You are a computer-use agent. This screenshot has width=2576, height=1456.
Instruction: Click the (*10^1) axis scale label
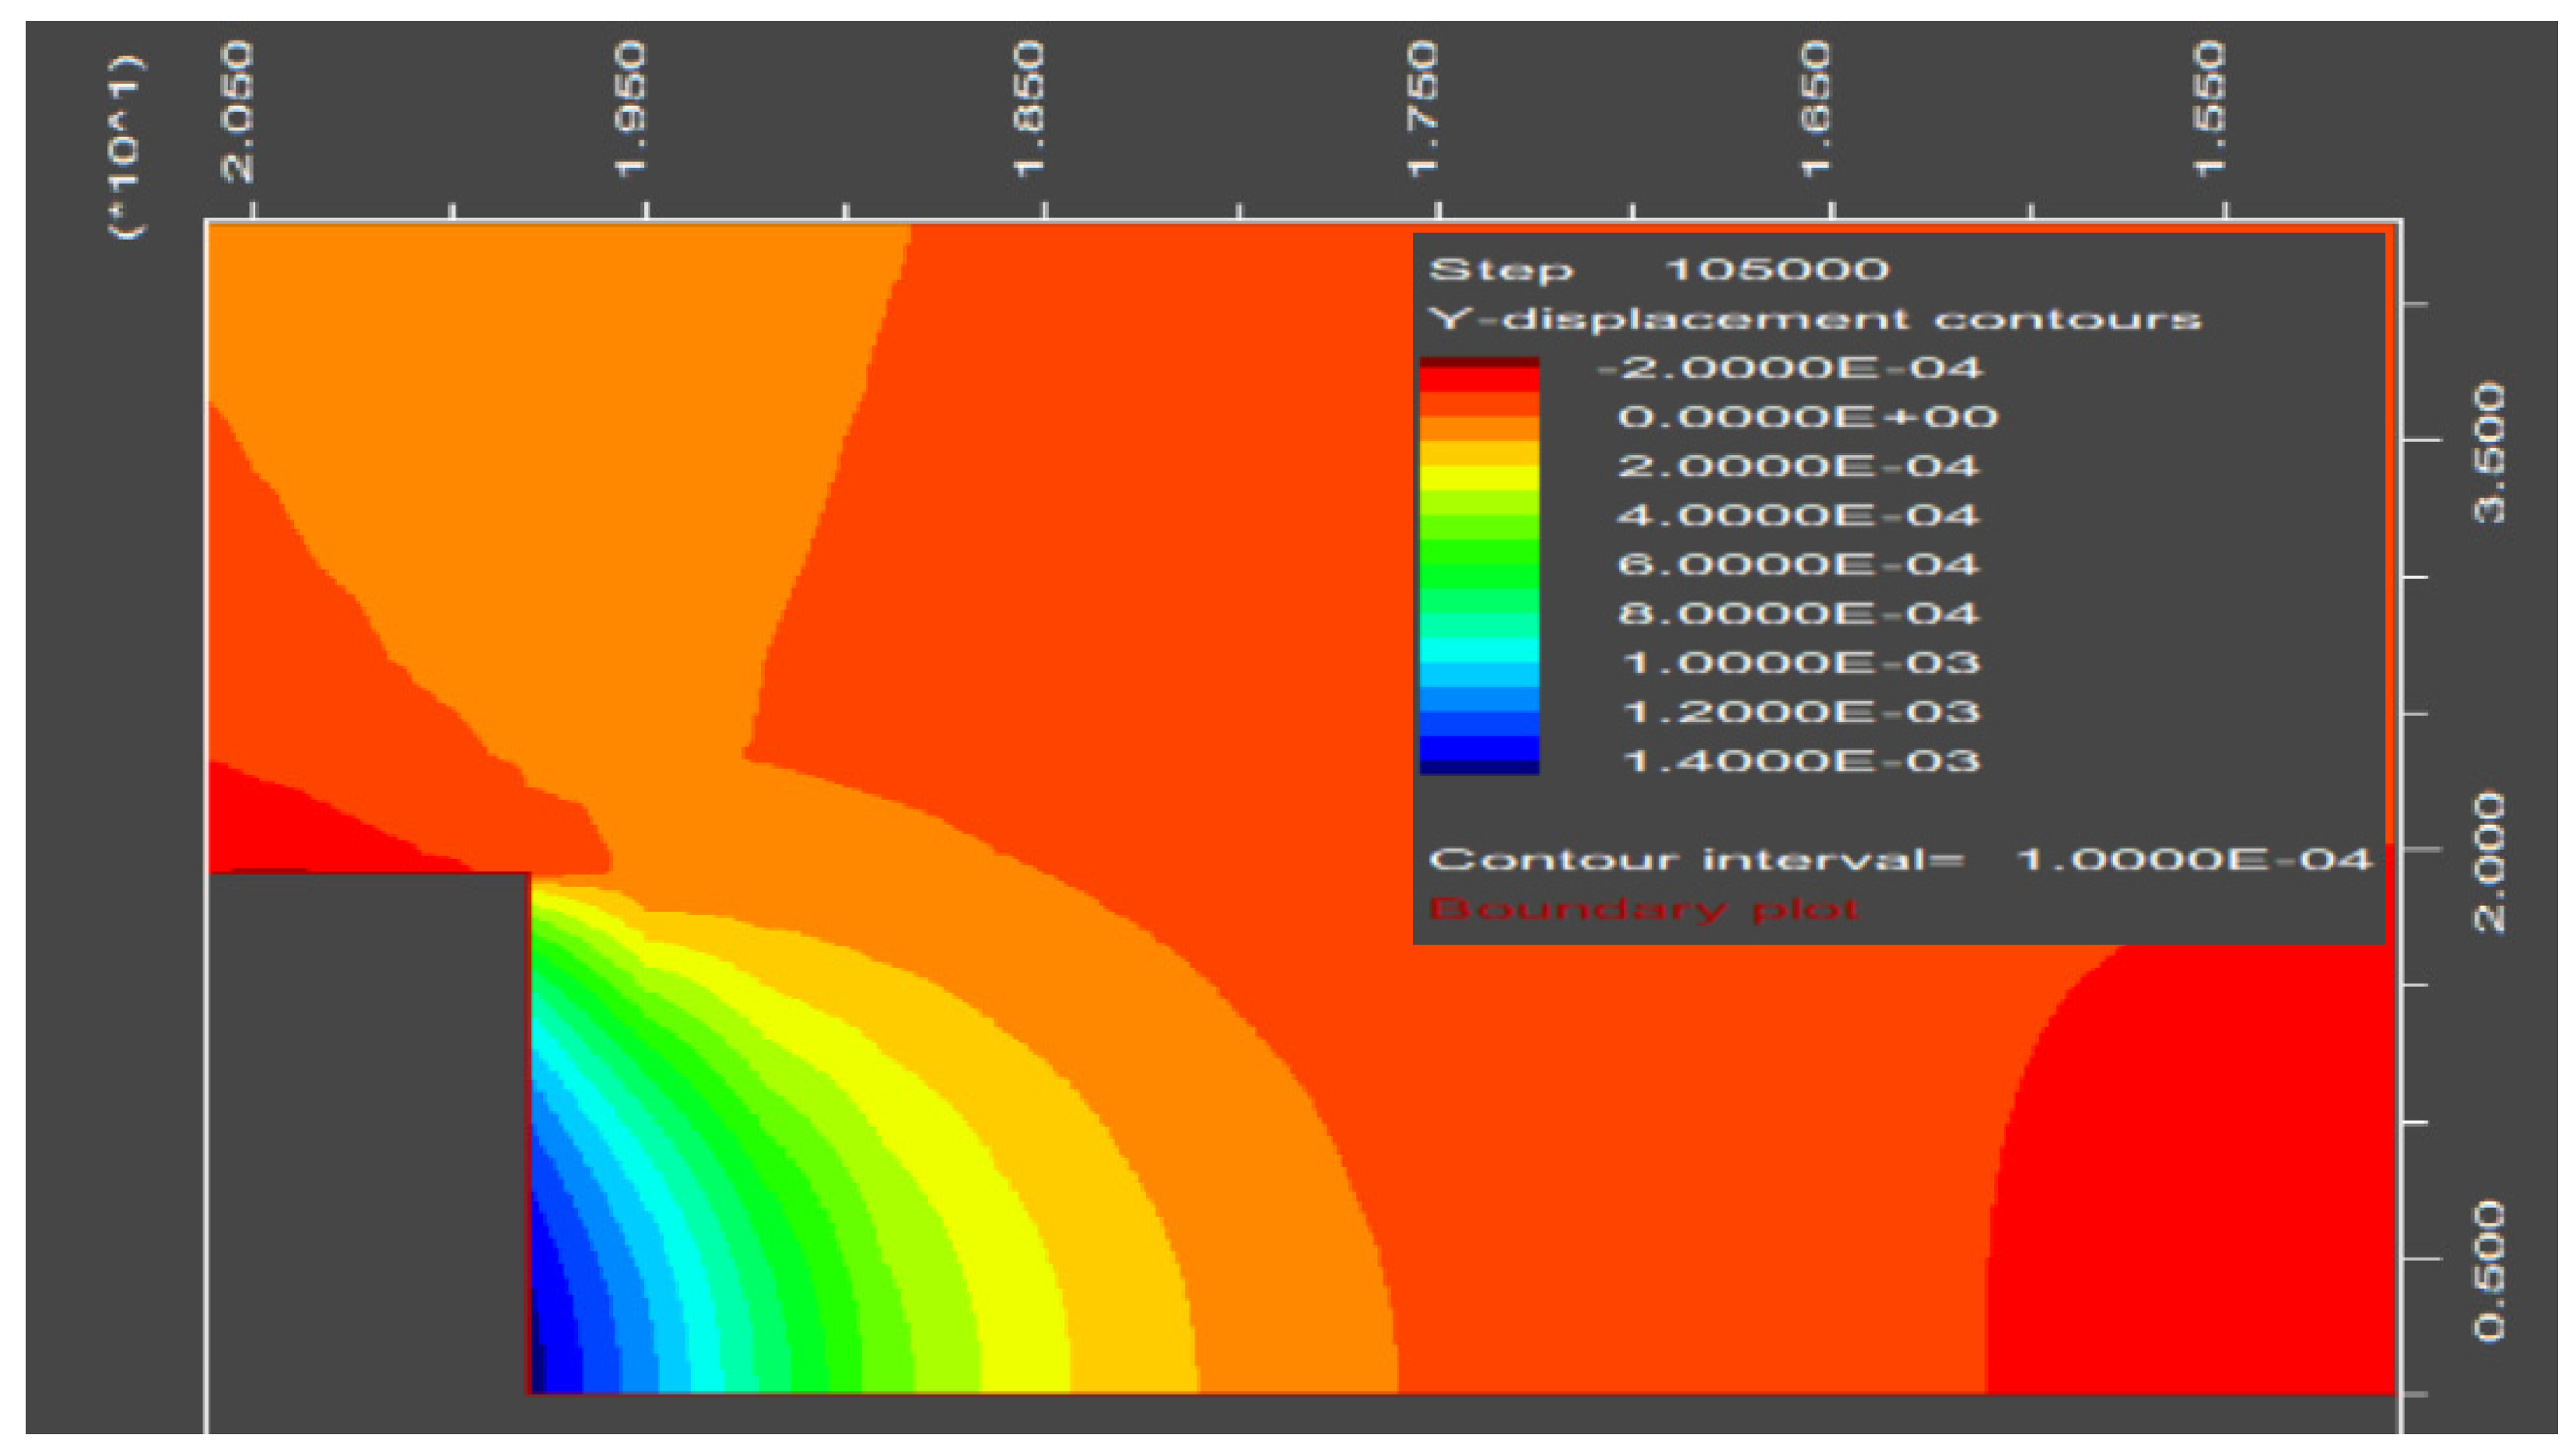[x=127, y=146]
